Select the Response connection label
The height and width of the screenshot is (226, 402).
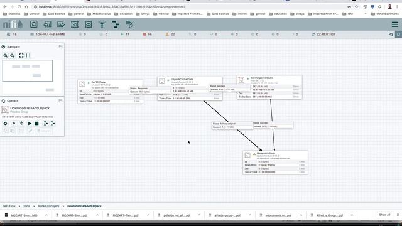[149, 90]
